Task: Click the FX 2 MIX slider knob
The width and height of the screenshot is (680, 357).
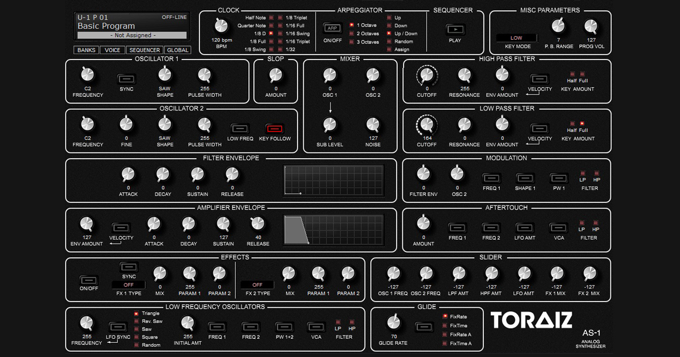Action: coord(590,273)
